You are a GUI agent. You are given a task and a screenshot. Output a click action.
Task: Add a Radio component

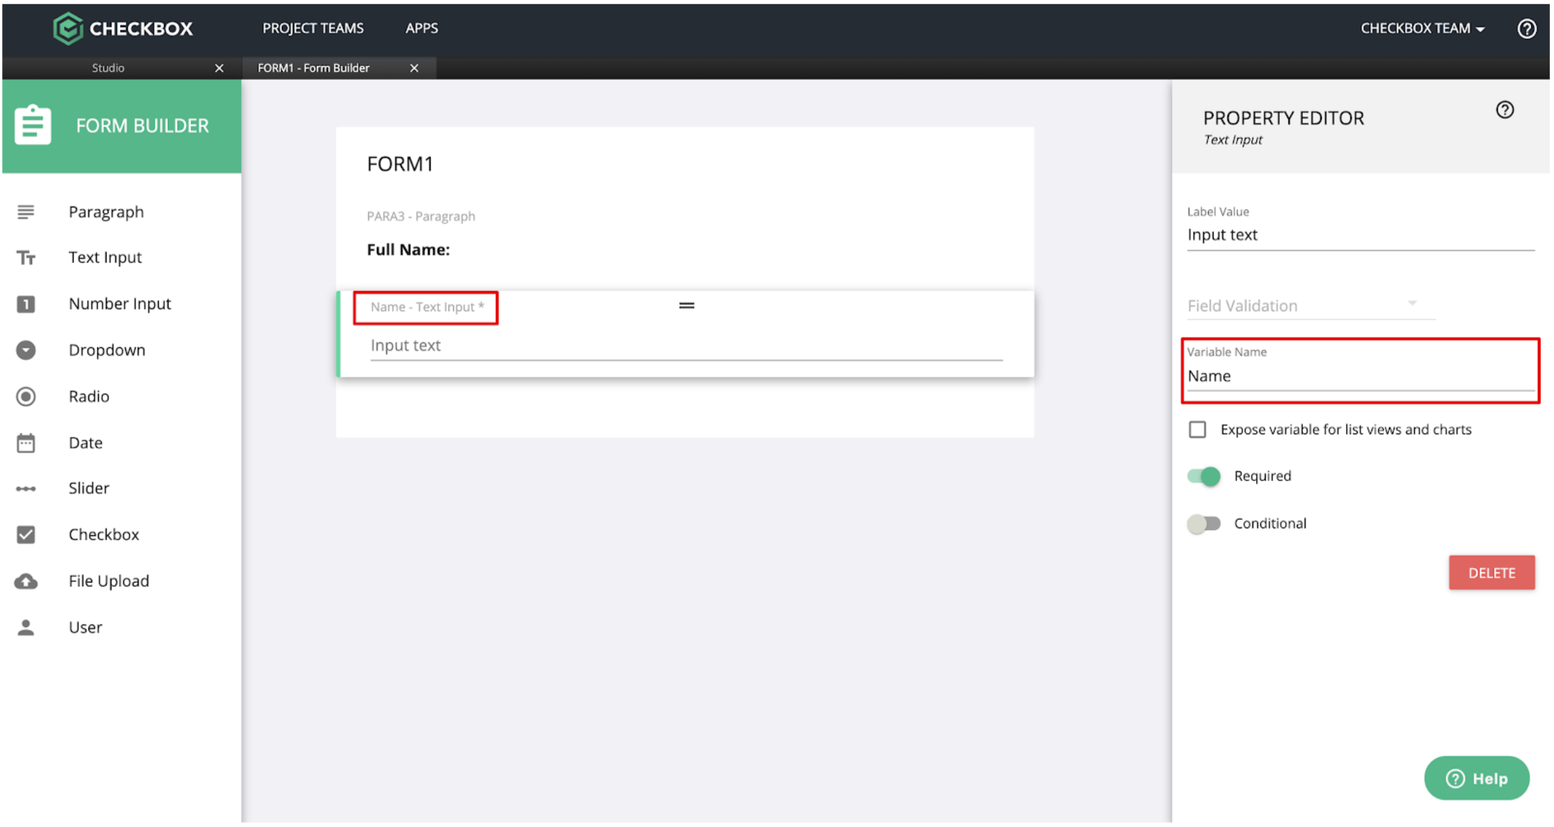click(88, 396)
